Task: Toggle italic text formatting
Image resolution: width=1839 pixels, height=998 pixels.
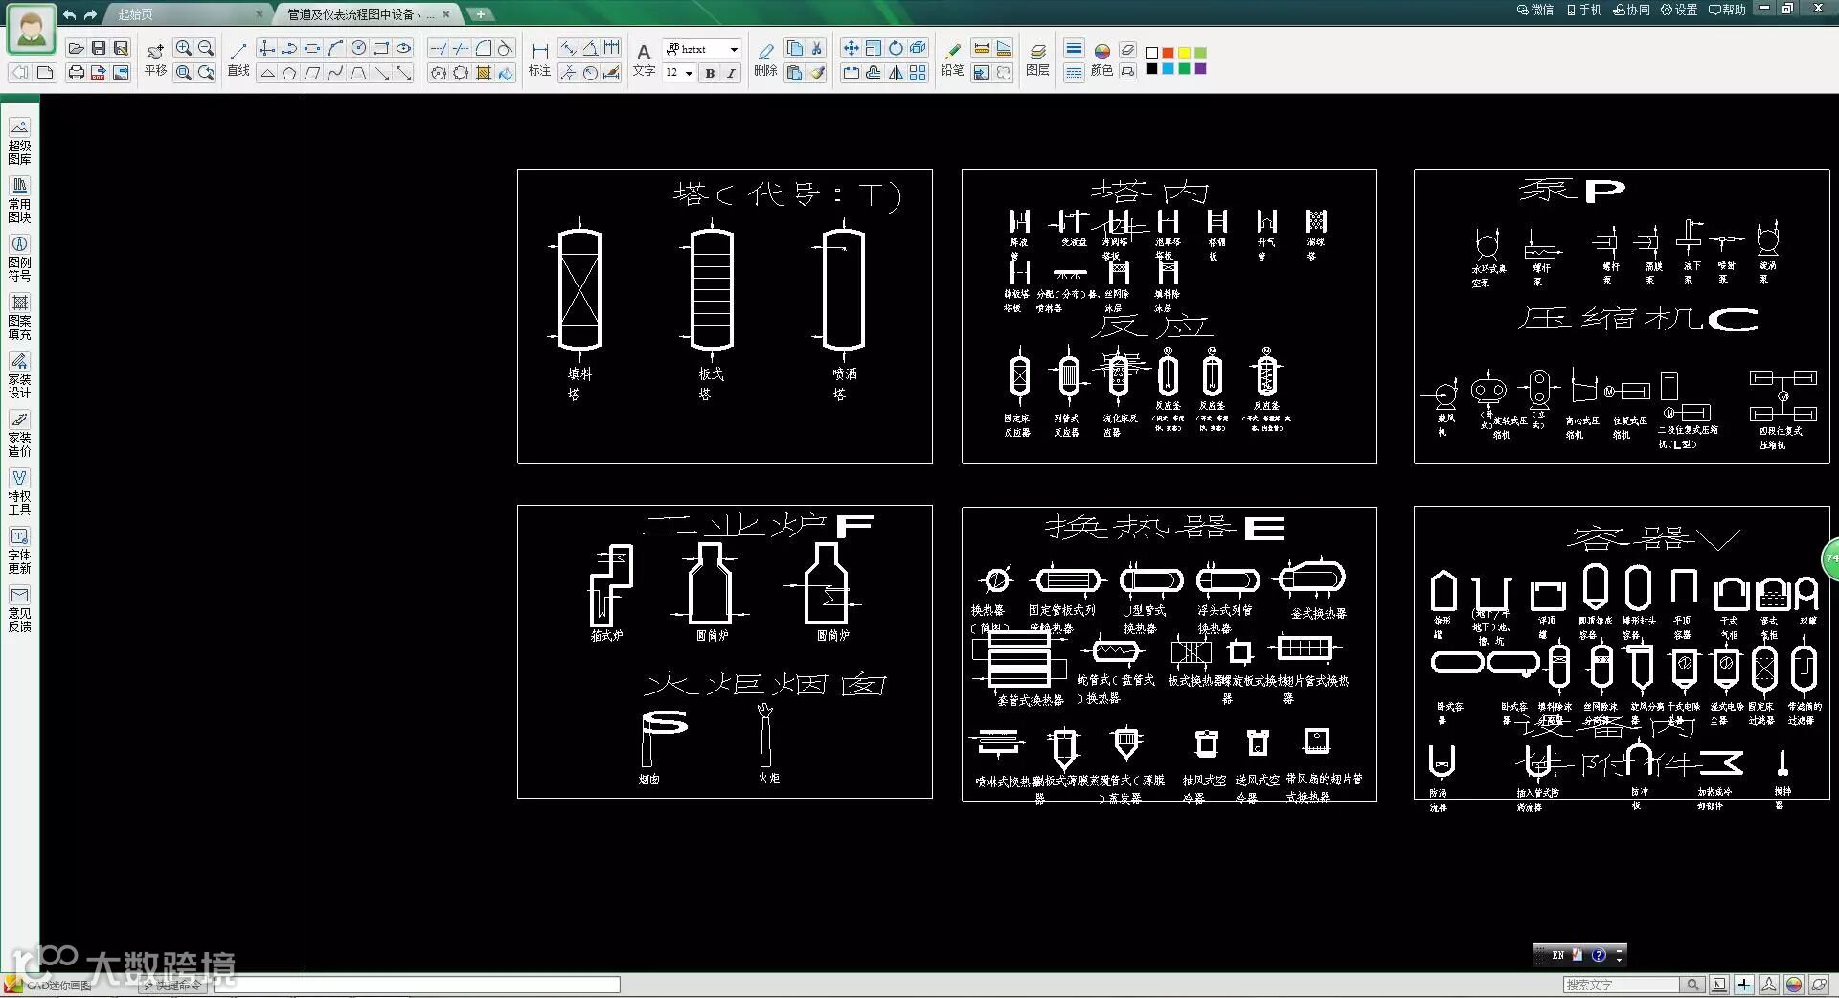Action: point(732,73)
